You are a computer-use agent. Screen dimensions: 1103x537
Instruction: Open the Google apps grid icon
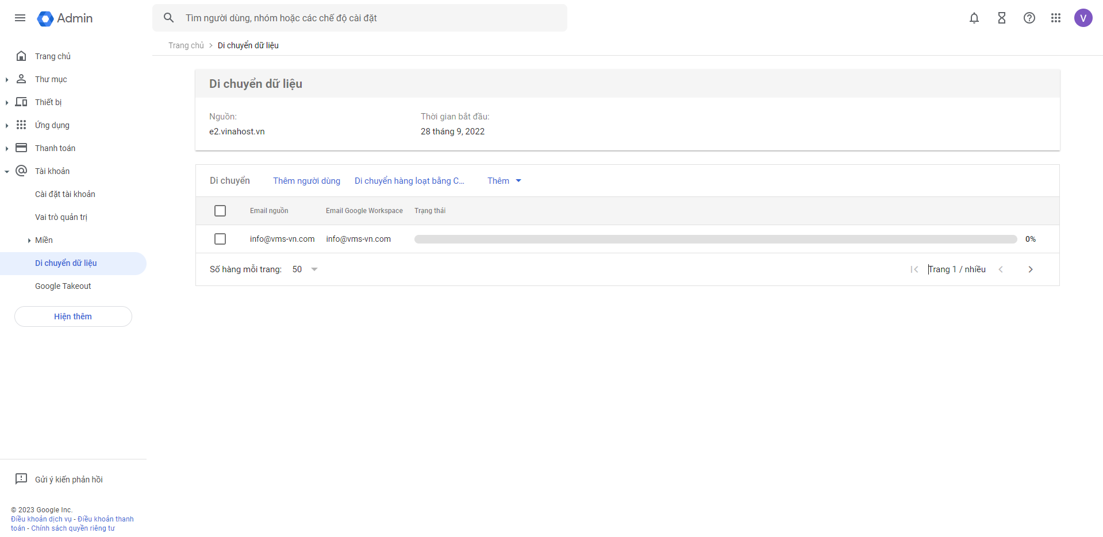1055,18
